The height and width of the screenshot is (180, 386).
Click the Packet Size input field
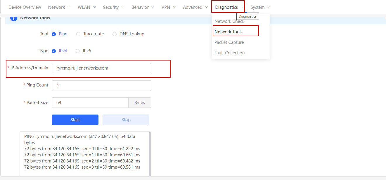[x=90, y=103]
